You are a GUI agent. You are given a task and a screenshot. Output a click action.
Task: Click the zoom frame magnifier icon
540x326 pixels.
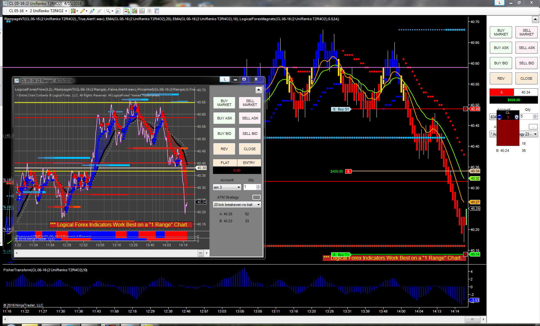coord(118,11)
